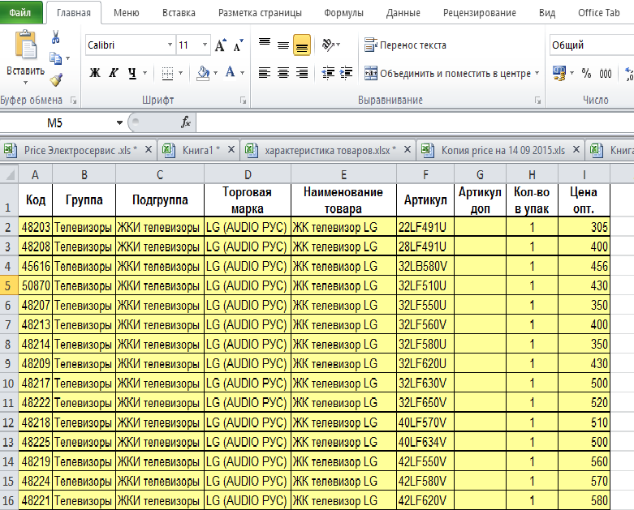Click the fill color bucket icon
Viewport: 634px width, 510px height.
pos(203,73)
